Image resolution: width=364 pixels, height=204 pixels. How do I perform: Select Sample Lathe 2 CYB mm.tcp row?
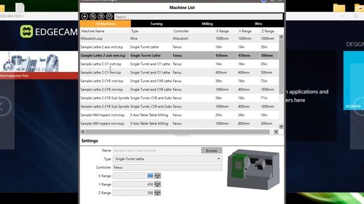[180, 90]
